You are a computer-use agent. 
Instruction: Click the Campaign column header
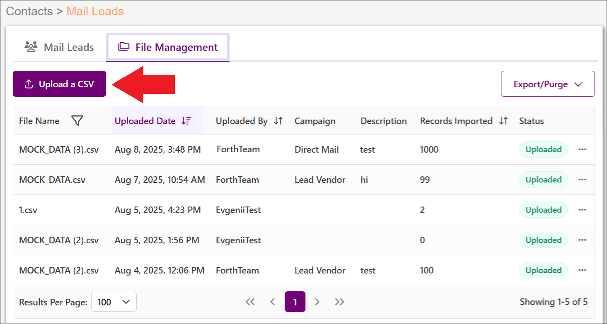coord(315,121)
